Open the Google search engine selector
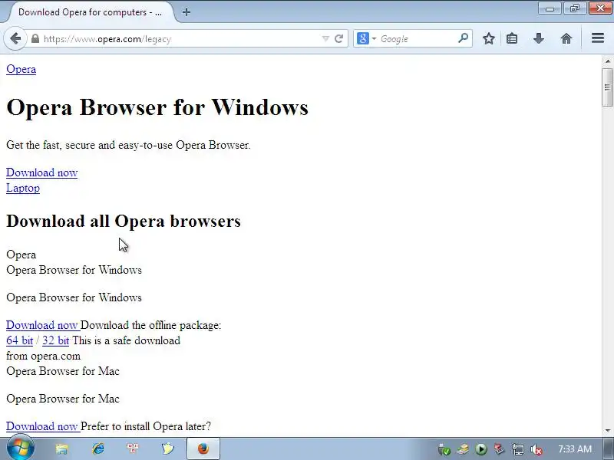Viewport: 614px width, 460px height. (367, 39)
